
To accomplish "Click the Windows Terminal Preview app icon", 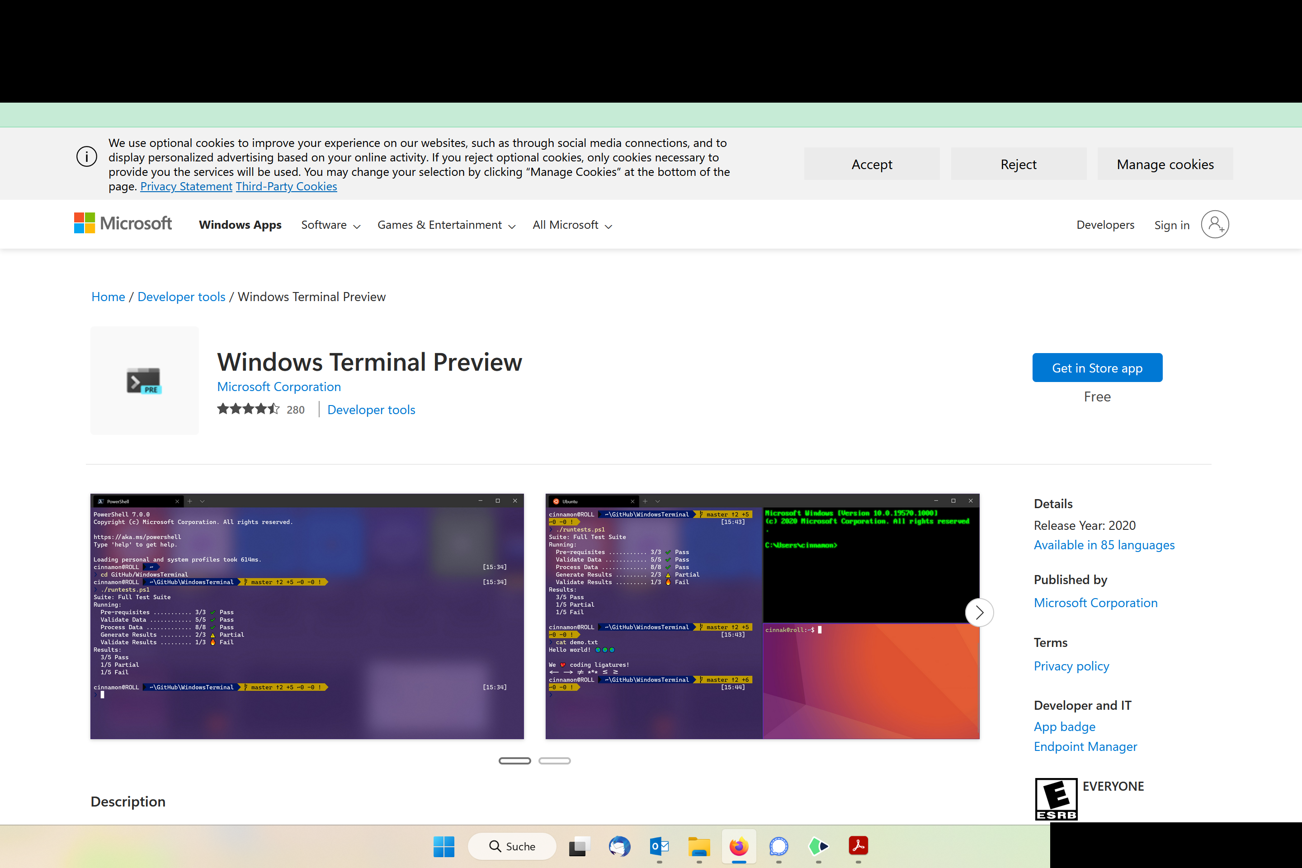I will pos(145,380).
